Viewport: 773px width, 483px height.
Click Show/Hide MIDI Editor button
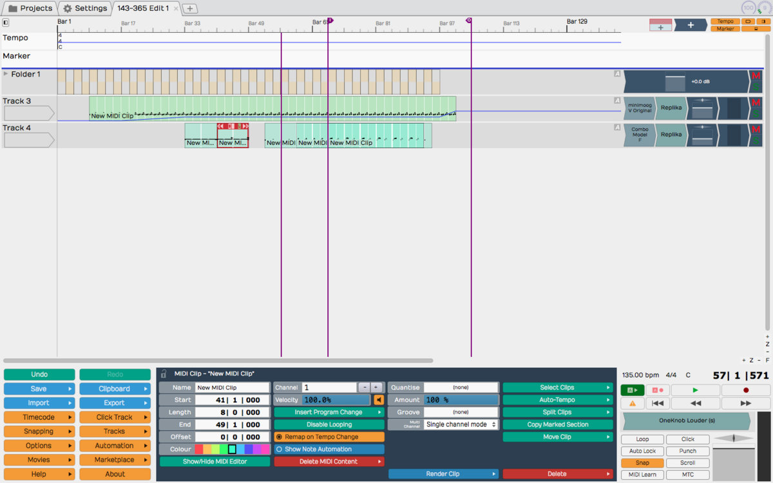point(215,461)
